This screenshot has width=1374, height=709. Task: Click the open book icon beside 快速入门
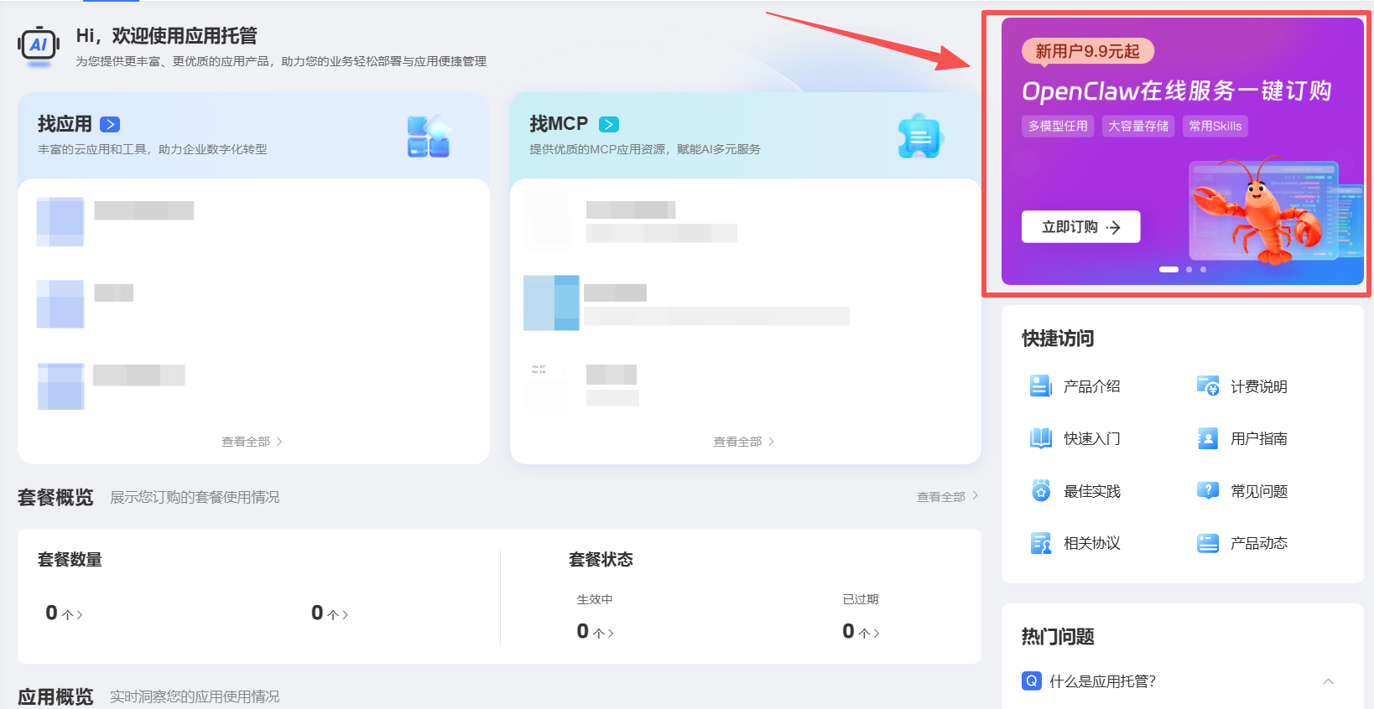1040,438
